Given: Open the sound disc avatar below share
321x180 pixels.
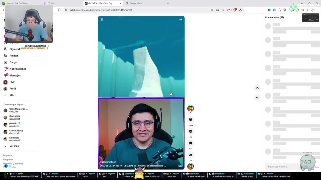Looking at the screenshot, I should click(x=191, y=166).
